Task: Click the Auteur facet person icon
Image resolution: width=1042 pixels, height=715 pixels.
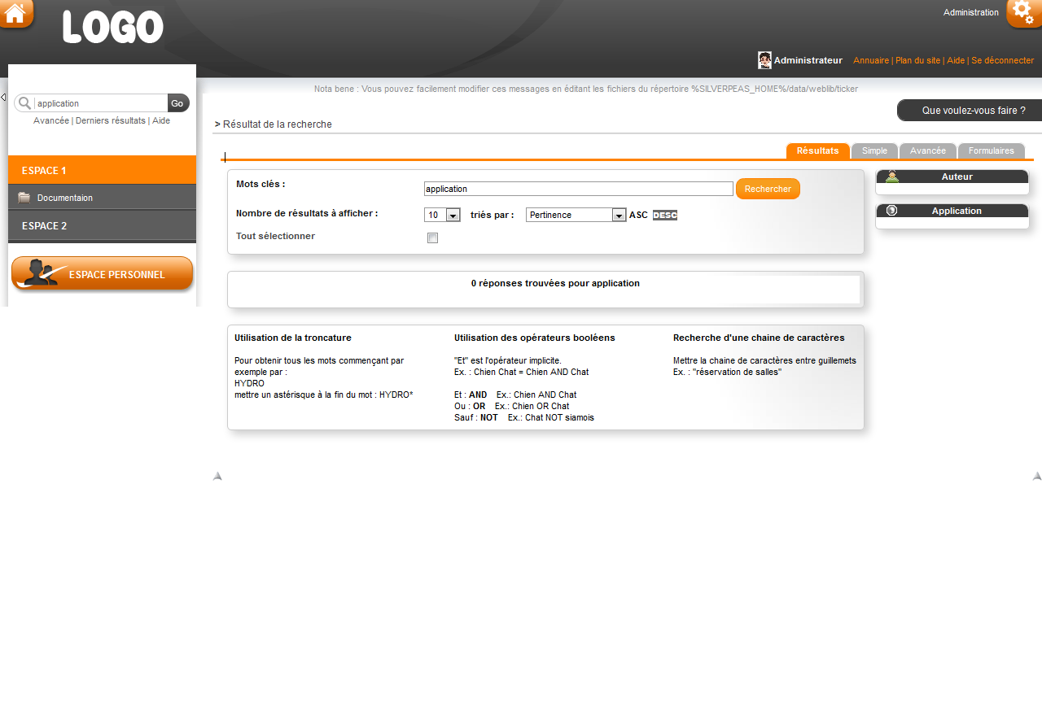Action: click(892, 177)
